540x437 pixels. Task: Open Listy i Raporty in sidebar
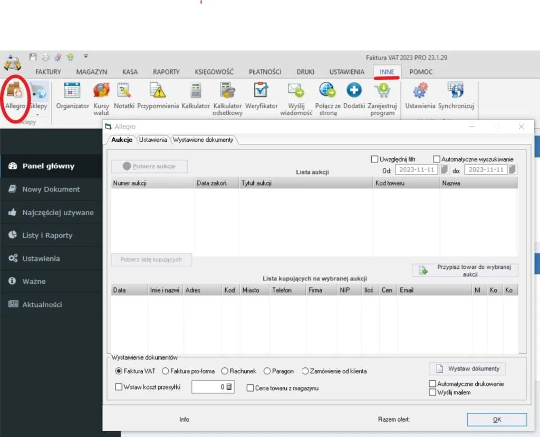51,235
